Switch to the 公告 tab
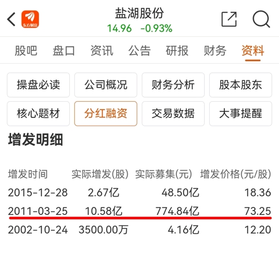Viewport: 279px width, 257px height. (x=139, y=51)
